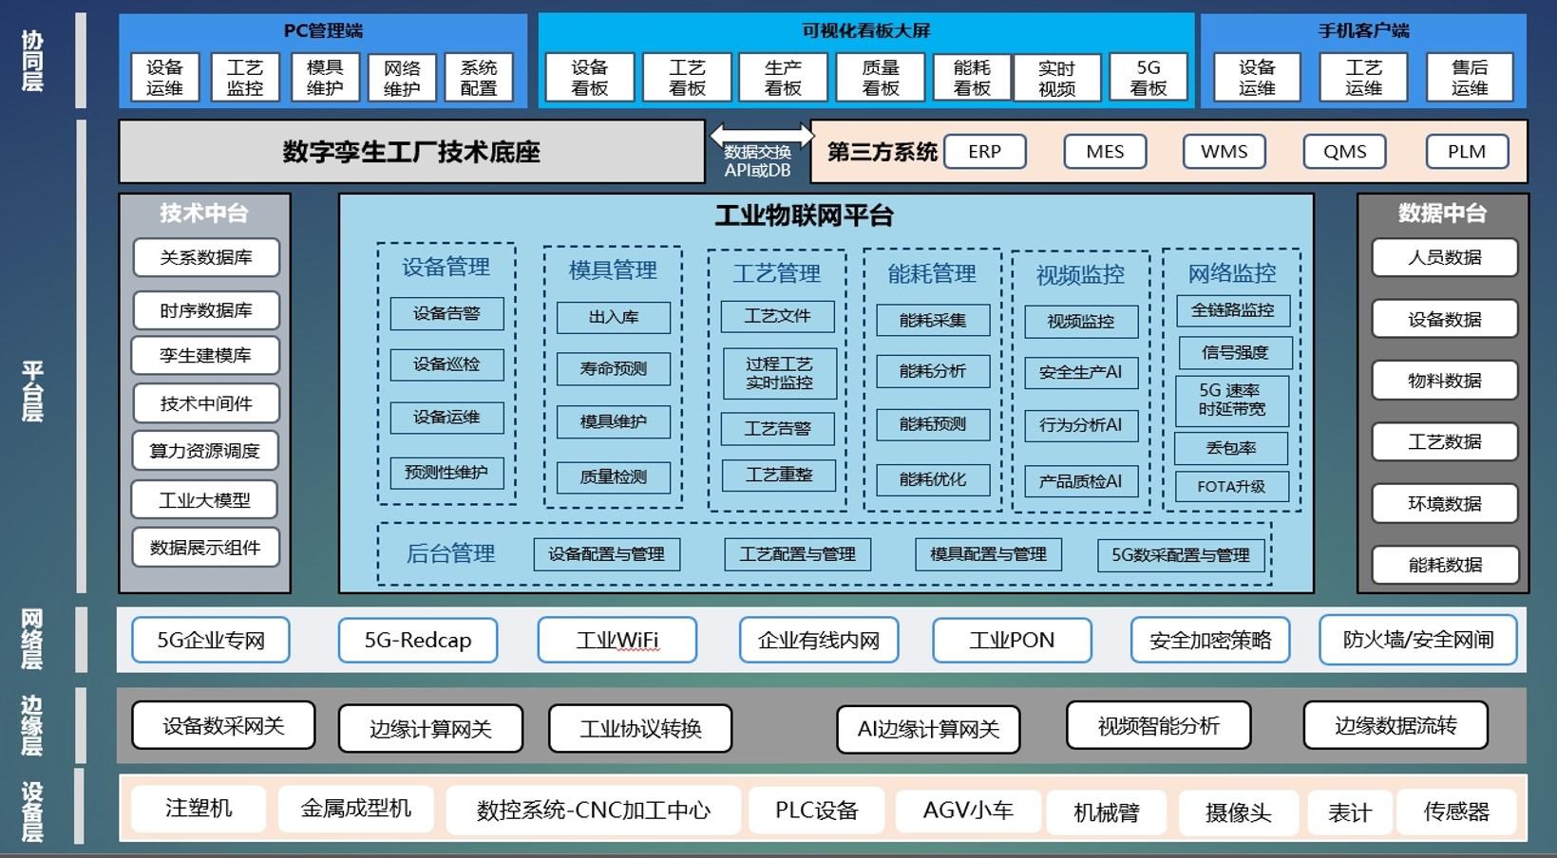Click the ERP third-party system box

984,152
